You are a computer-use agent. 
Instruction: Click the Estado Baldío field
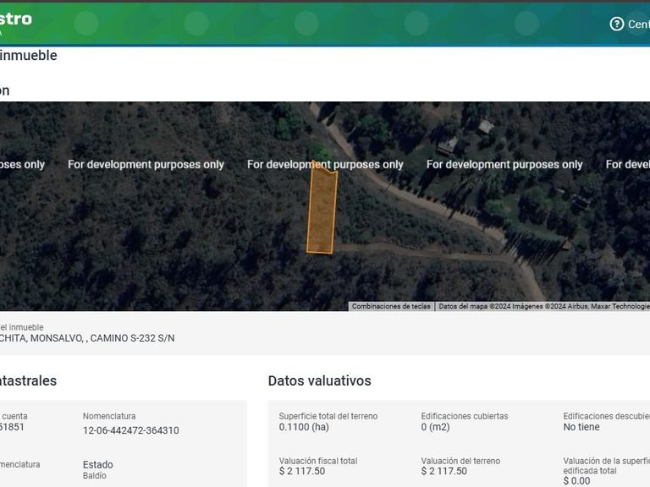click(98, 469)
